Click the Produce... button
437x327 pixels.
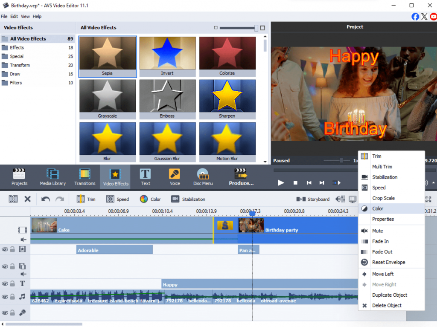coord(241,177)
